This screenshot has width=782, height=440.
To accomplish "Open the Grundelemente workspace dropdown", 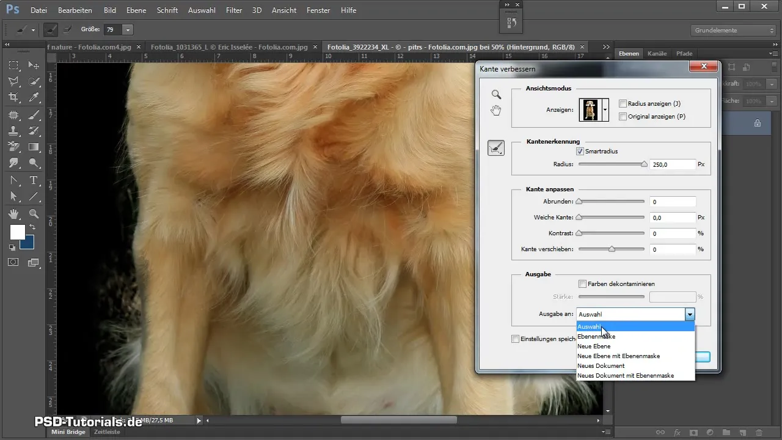I will pos(734,30).
